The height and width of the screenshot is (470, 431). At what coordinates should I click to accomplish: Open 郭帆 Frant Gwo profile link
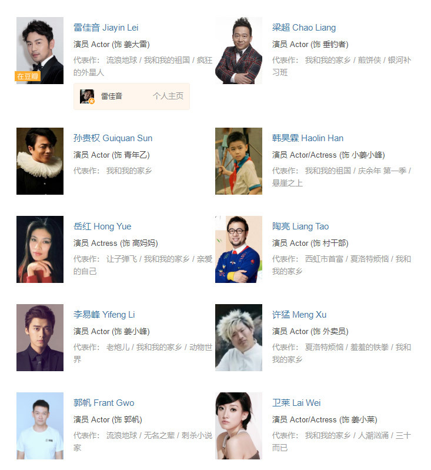[104, 402]
